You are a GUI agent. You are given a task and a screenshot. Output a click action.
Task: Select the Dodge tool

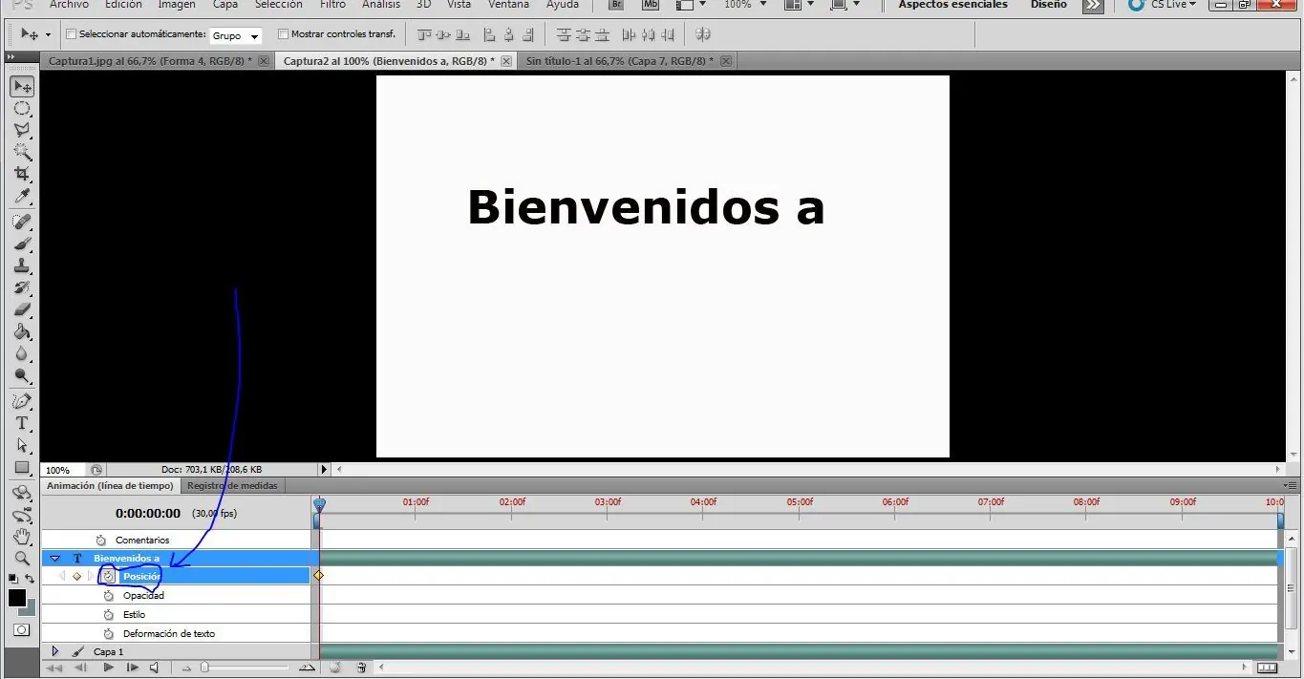coord(21,375)
